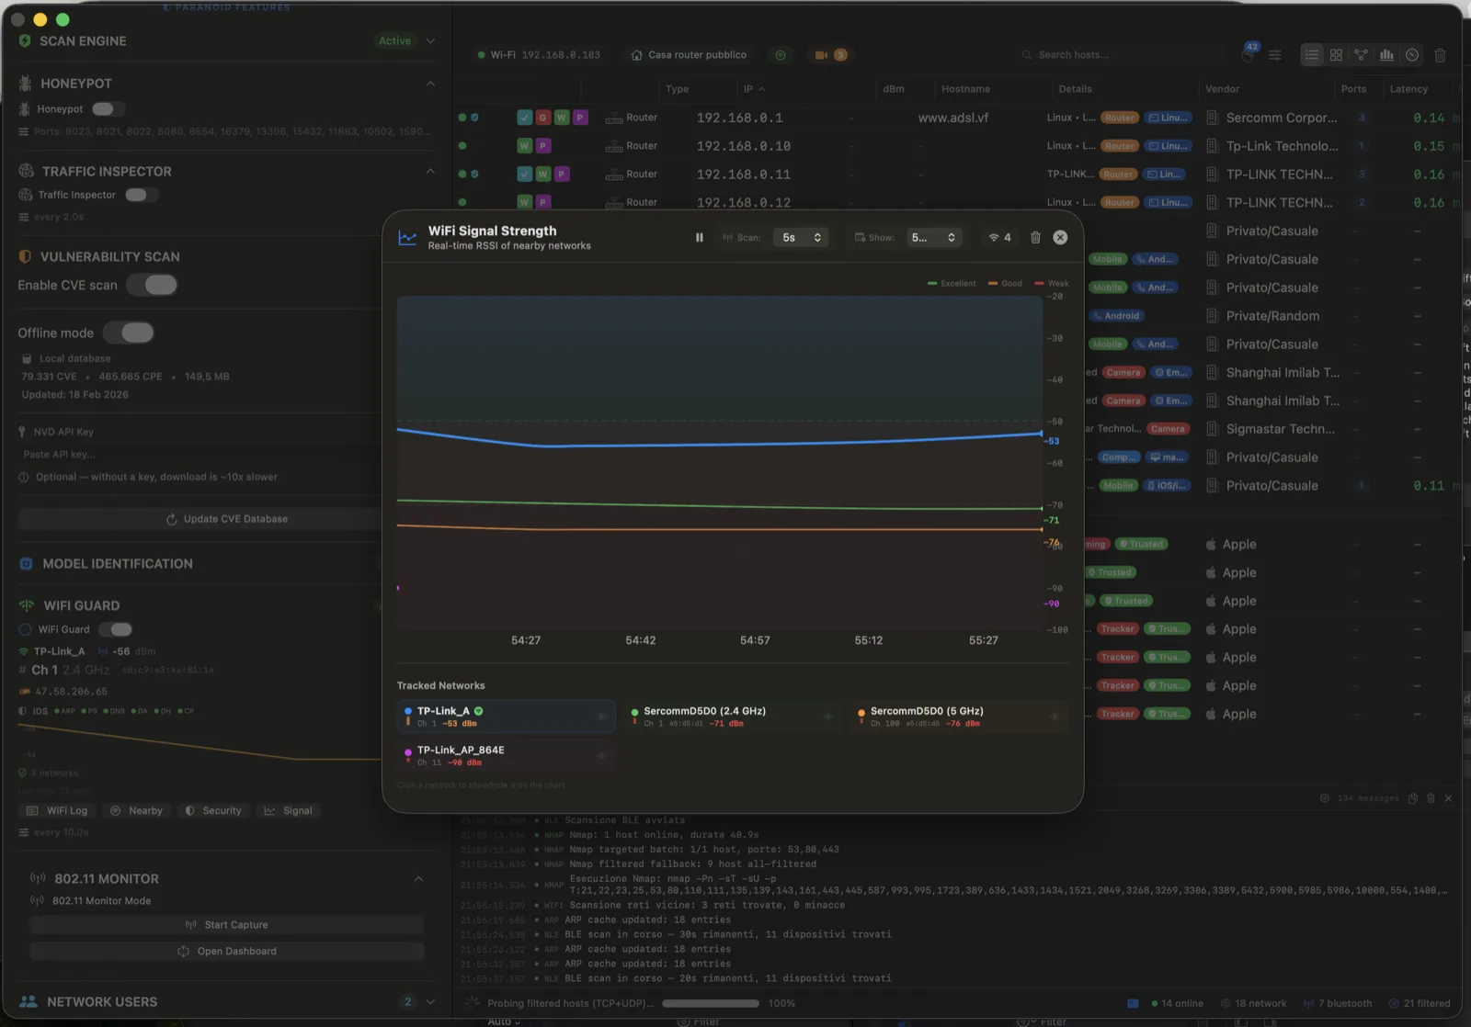Toggle visibility of SercommD5D0 (5 GHz)
The height and width of the screenshot is (1027, 1471).
[x=1055, y=717]
